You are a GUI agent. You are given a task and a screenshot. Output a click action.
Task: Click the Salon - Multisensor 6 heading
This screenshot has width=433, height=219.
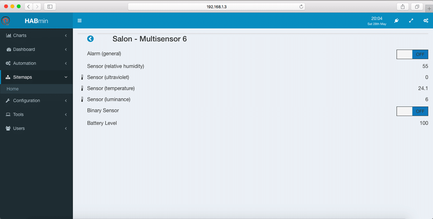[x=149, y=39]
